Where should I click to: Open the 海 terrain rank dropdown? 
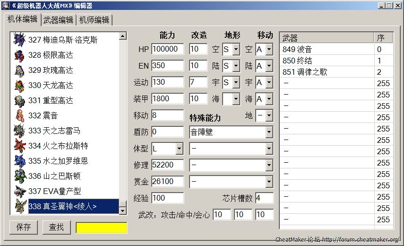tap(236, 99)
